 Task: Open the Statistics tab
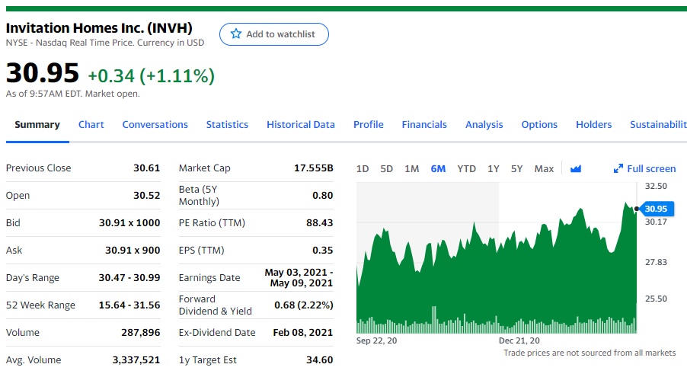click(227, 124)
